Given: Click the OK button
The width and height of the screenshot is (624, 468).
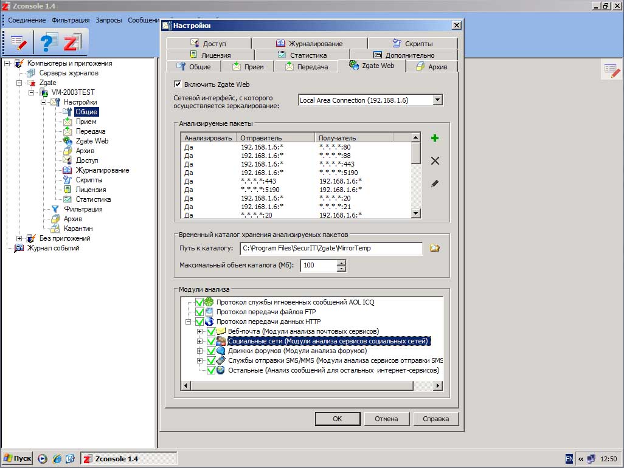Looking at the screenshot, I should 337,419.
